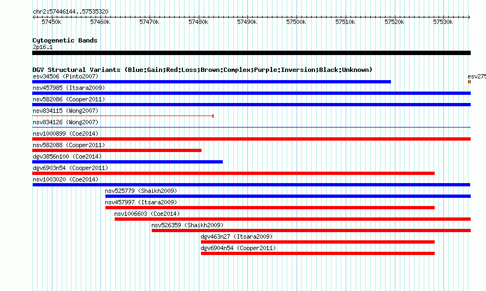The image size is (486, 291).
Task: Select the red loss bar under nsv1000899
Action: tap(251, 139)
